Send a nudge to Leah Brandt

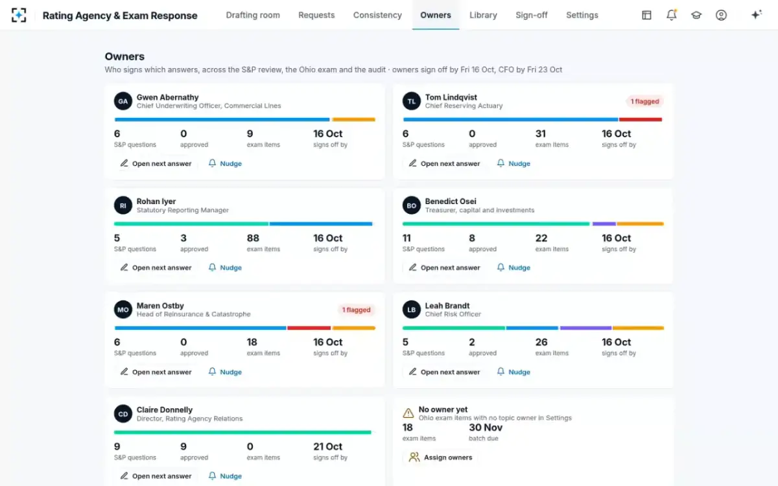click(513, 372)
